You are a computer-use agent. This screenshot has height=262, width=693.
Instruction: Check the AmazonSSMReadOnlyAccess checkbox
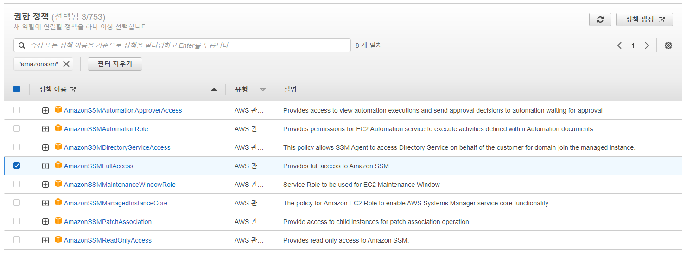point(17,240)
